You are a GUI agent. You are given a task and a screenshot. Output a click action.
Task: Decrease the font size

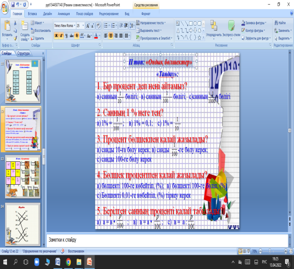93,26
